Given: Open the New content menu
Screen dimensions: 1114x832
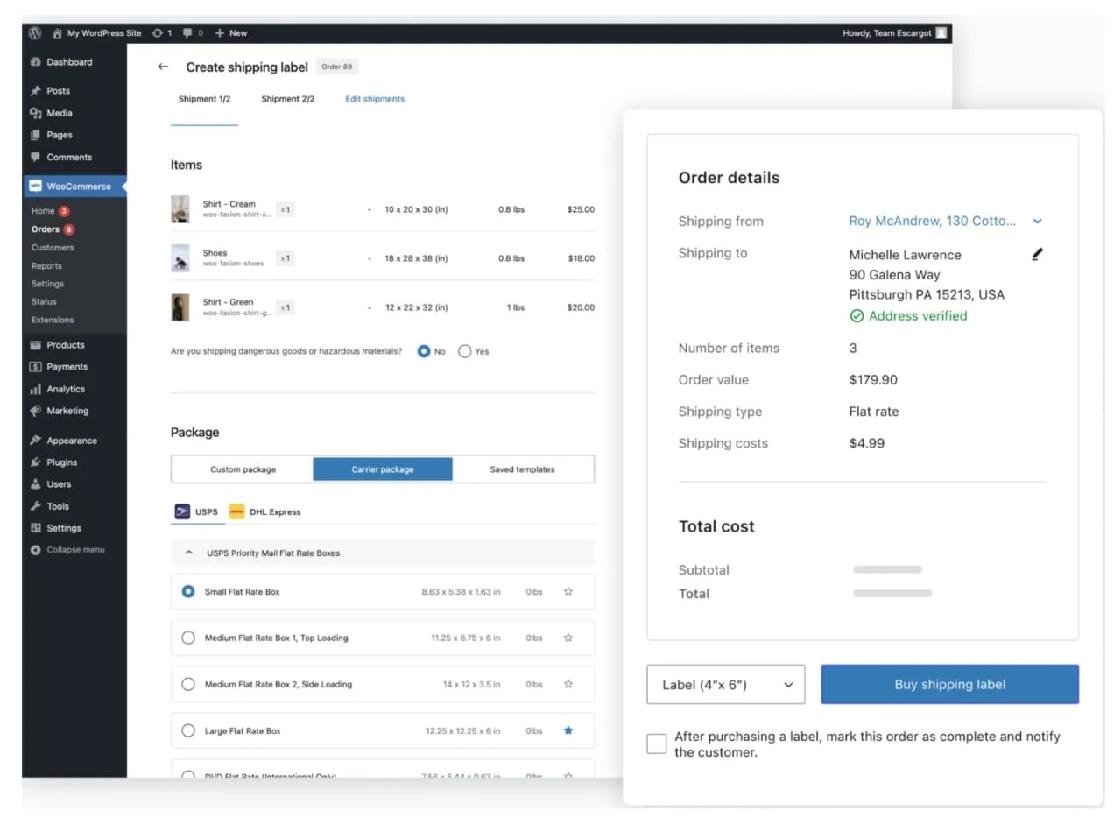Looking at the screenshot, I should [231, 33].
